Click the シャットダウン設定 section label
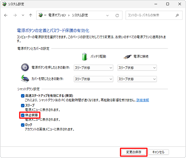 pos(28,89)
